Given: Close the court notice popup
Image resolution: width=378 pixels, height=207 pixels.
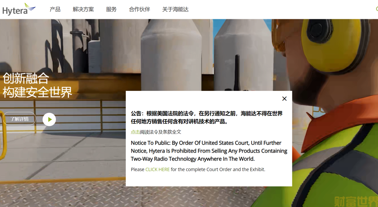Looking at the screenshot, I should (285, 99).
